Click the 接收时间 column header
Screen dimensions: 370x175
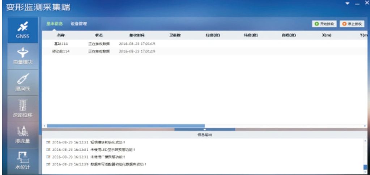[137, 35]
